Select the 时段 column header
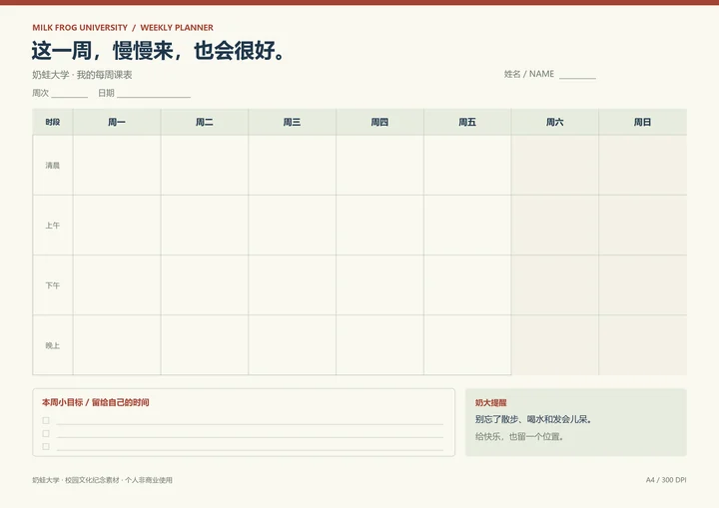The image size is (719, 508). (53, 122)
